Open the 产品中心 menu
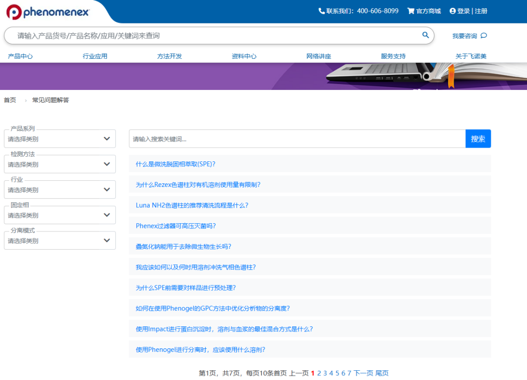The image size is (527, 380). click(20, 56)
